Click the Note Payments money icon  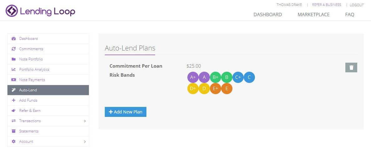click(14, 80)
